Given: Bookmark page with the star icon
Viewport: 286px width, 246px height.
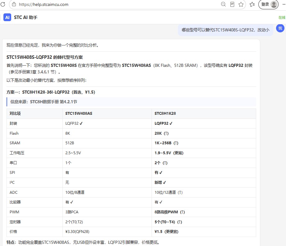Looking at the screenshot, I should point(241,4).
